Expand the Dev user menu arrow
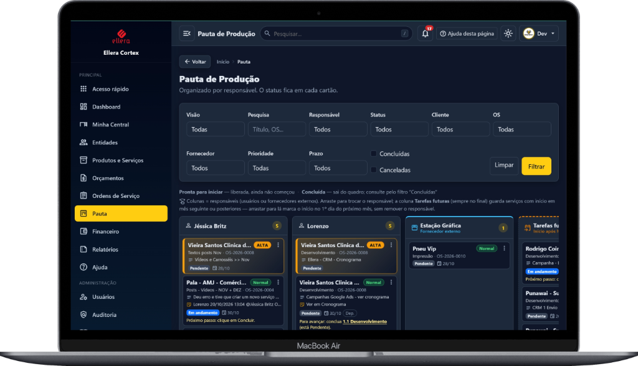The image size is (638, 366). tap(553, 34)
